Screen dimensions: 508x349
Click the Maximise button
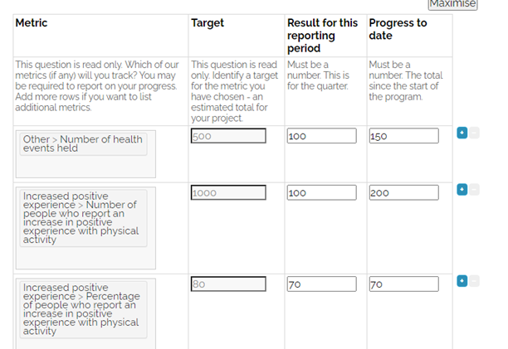point(453,4)
